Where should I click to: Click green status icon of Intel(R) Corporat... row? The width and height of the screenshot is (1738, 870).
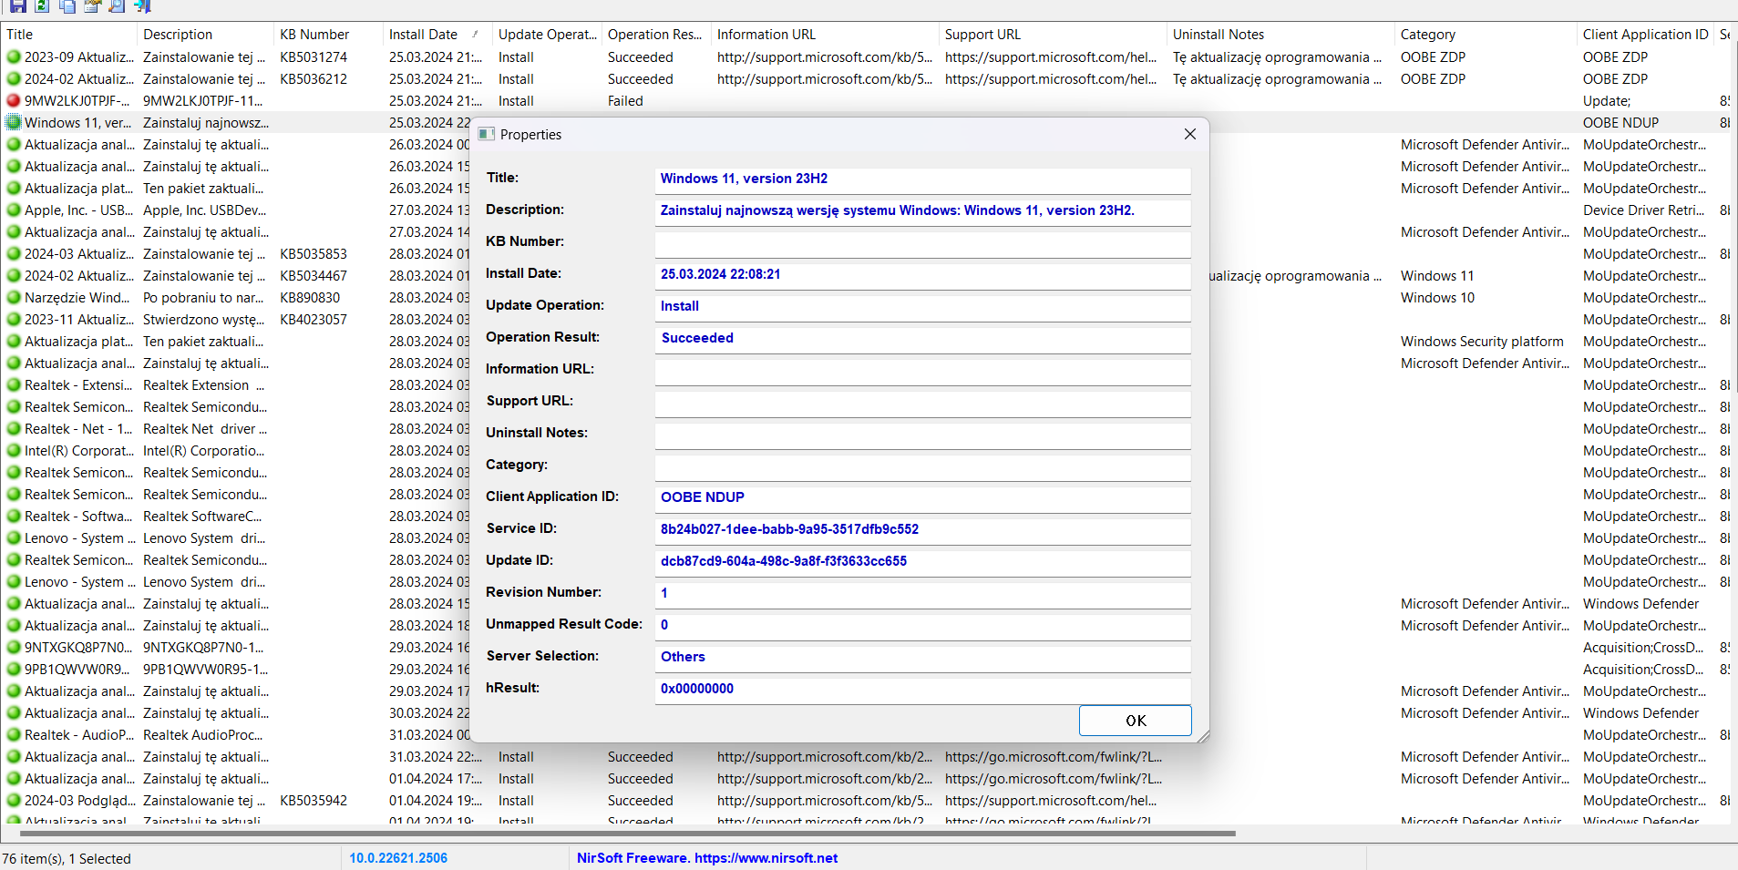click(14, 450)
